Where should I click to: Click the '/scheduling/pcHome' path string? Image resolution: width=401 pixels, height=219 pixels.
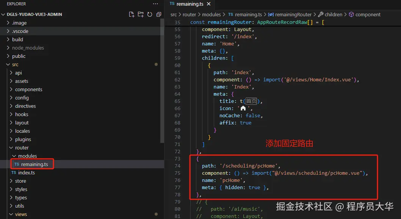(x=249, y=166)
